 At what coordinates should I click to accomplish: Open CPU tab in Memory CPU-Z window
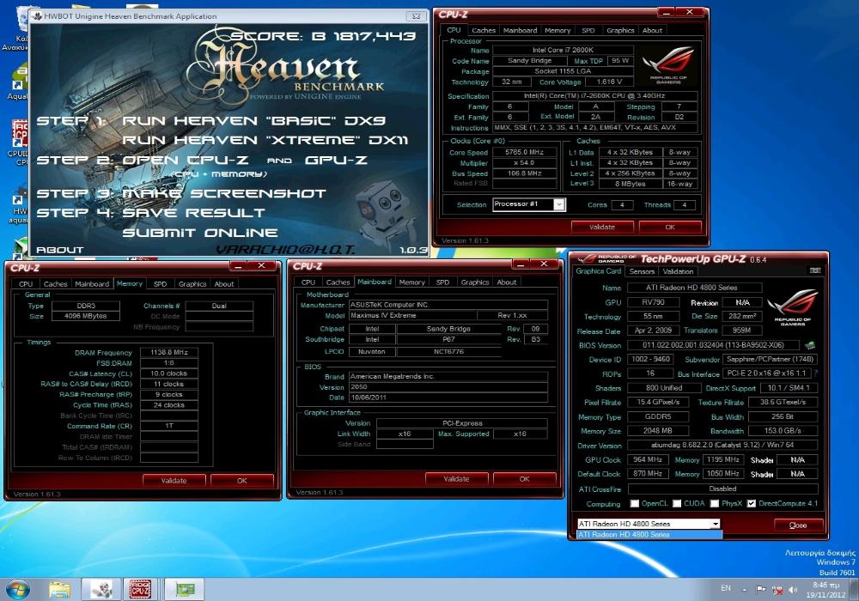point(26,284)
